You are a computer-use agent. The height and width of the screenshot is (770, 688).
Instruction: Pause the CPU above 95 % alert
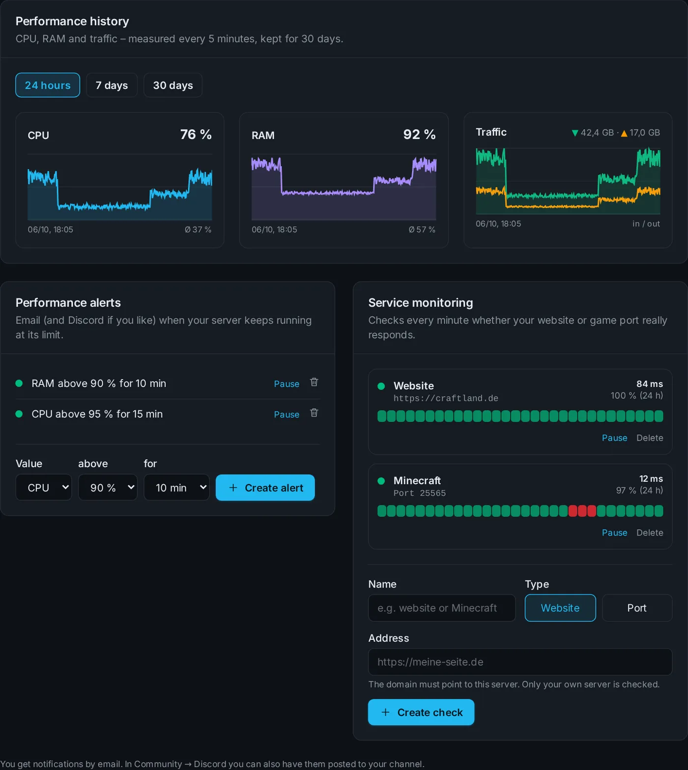pos(287,415)
